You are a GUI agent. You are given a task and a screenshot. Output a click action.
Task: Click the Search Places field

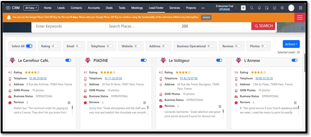point(142,26)
